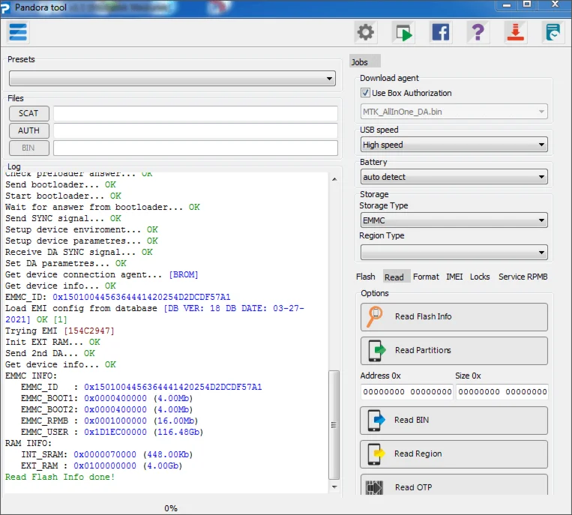The width and height of the screenshot is (572, 515).
Task: Click the checklist document toolbar icon
Action: point(553,32)
